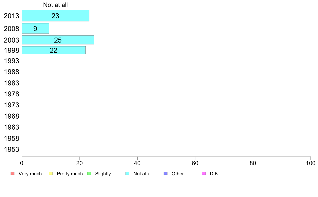Click the green Slightly legend swatch
This screenshot has height=197, width=318.
pyautogui.click(x=89, y=173)
